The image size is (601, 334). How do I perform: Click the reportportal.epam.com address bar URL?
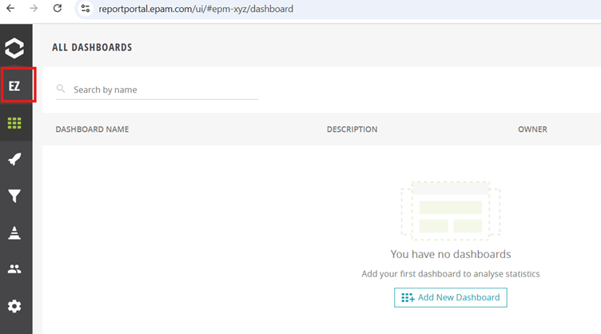tap(196, 9)
